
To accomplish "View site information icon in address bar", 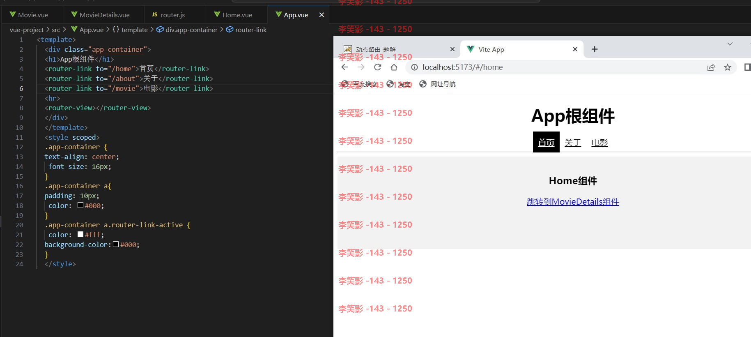I will pyautogui.click(x=414, y=67).
